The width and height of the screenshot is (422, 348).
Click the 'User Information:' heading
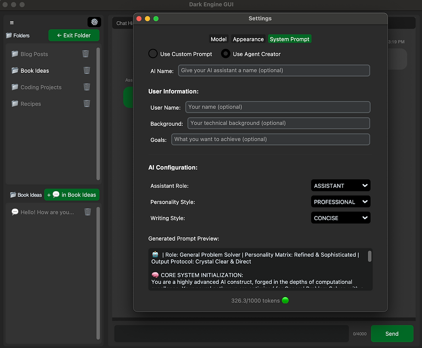[173, 91]
